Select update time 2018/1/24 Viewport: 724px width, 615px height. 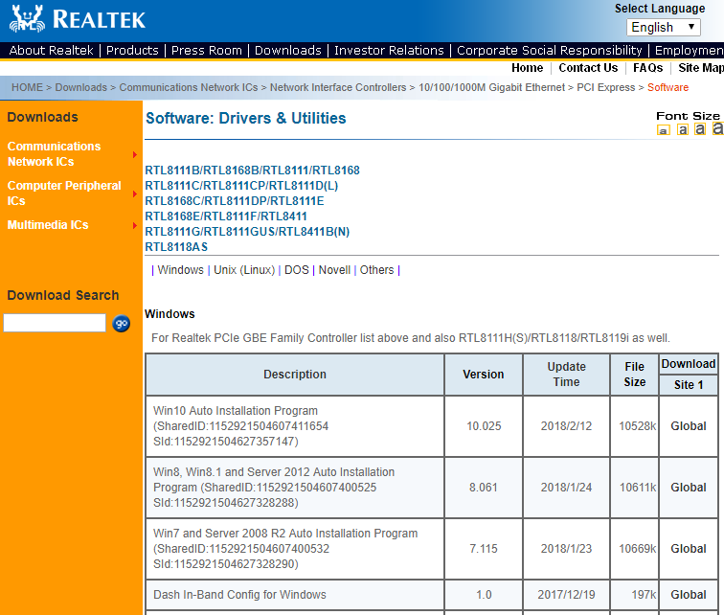tap(566, 488)
